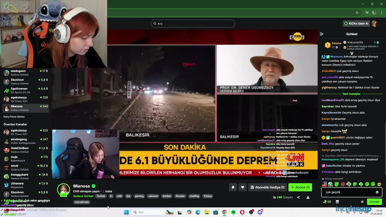
Task: Click the Chrome icon in the taskbar
Action: pos(224,212)
